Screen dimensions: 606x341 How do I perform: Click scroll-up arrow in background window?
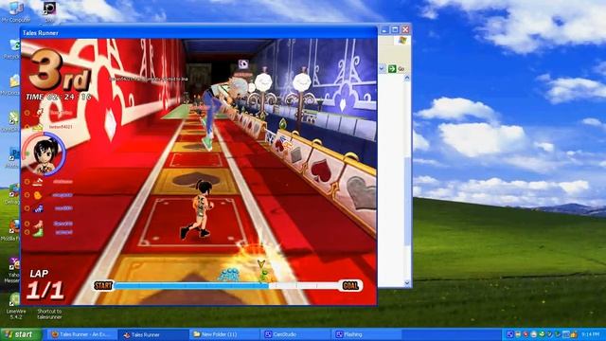coord(406,78)
